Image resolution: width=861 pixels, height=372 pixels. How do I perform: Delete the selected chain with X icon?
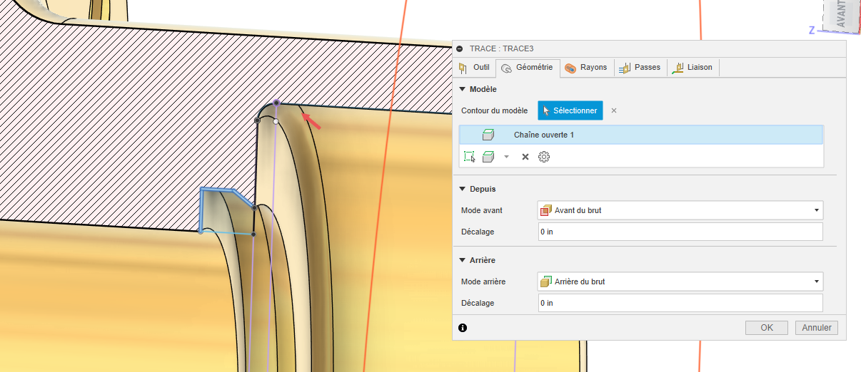coord(525,156)
